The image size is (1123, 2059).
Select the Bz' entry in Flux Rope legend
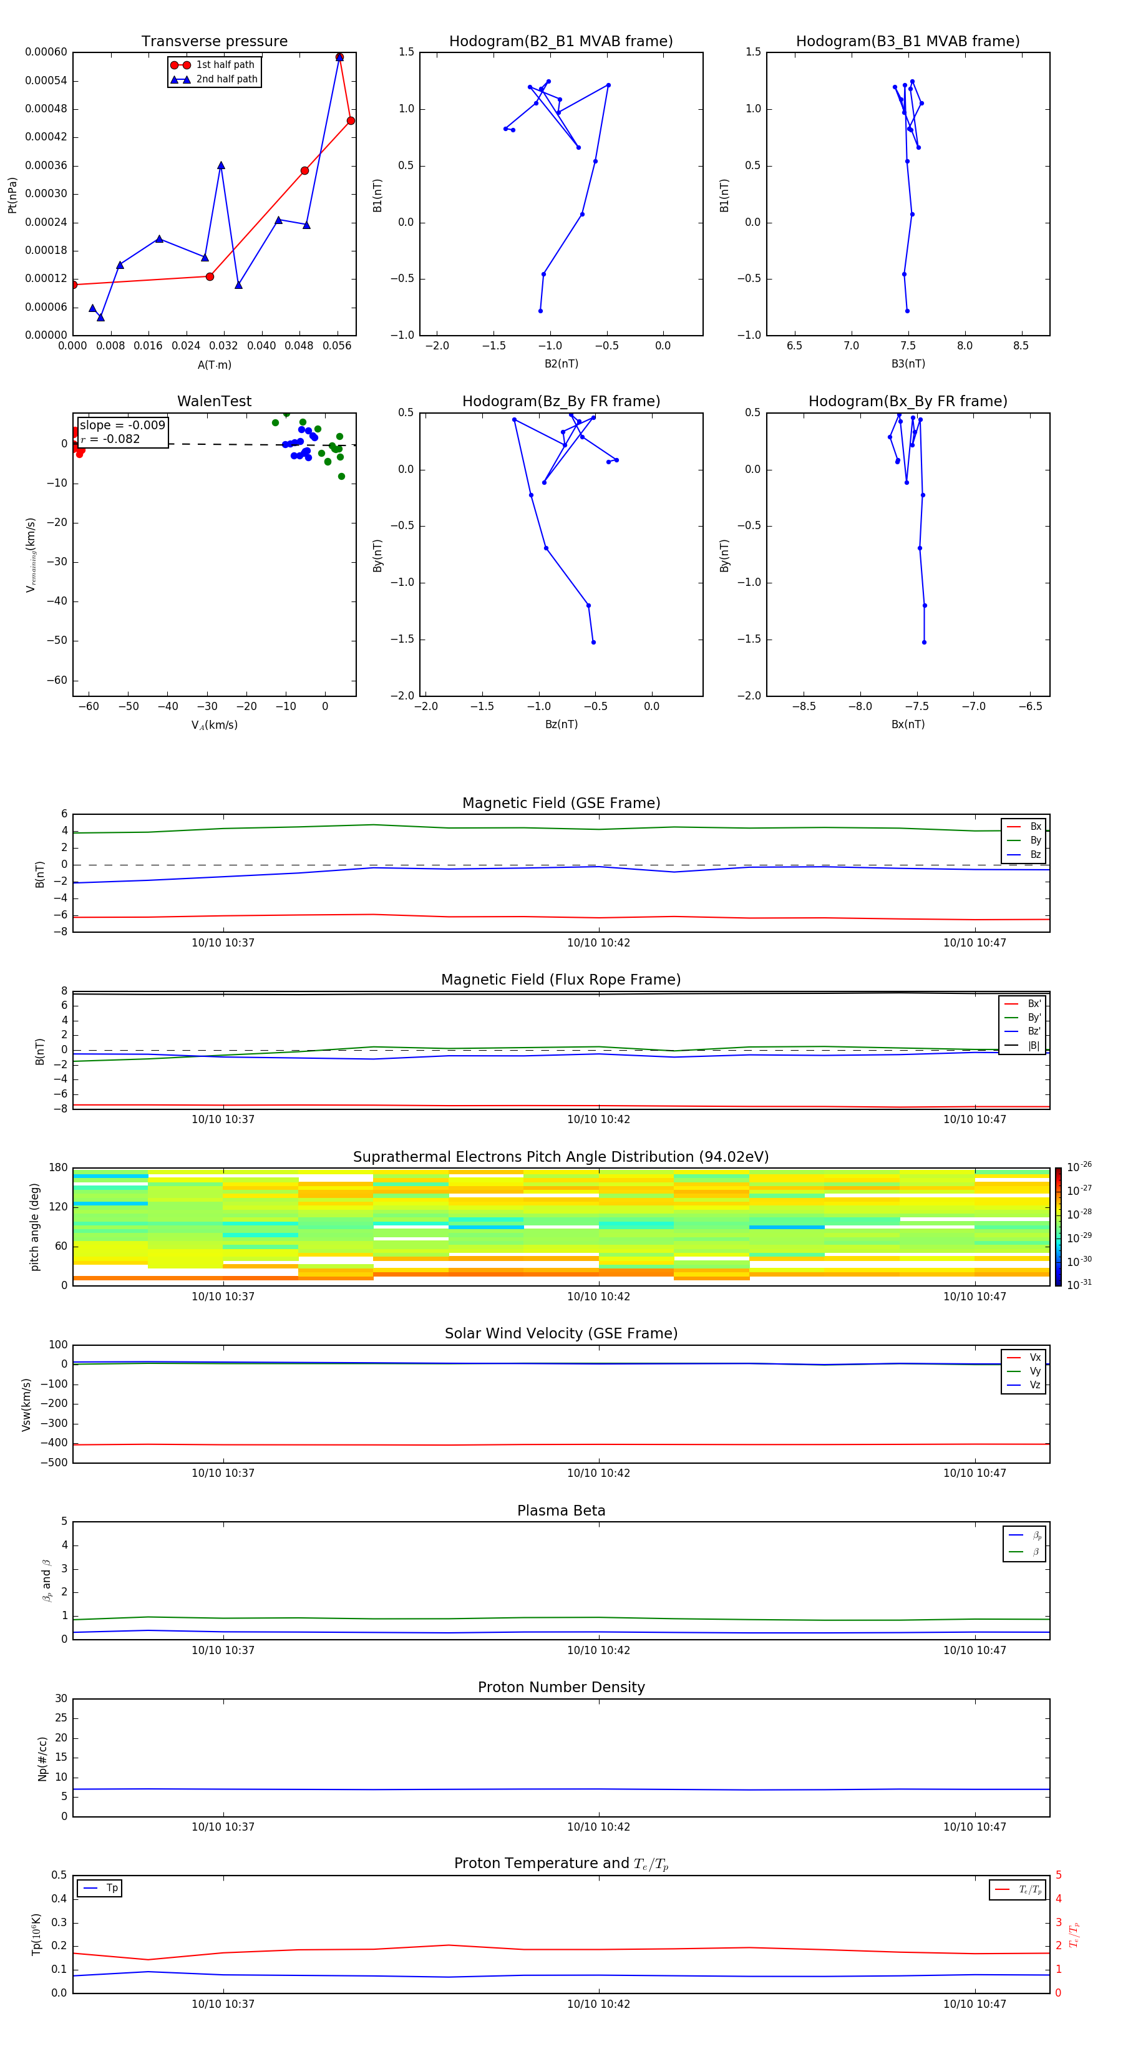tap(1023, 1031)
